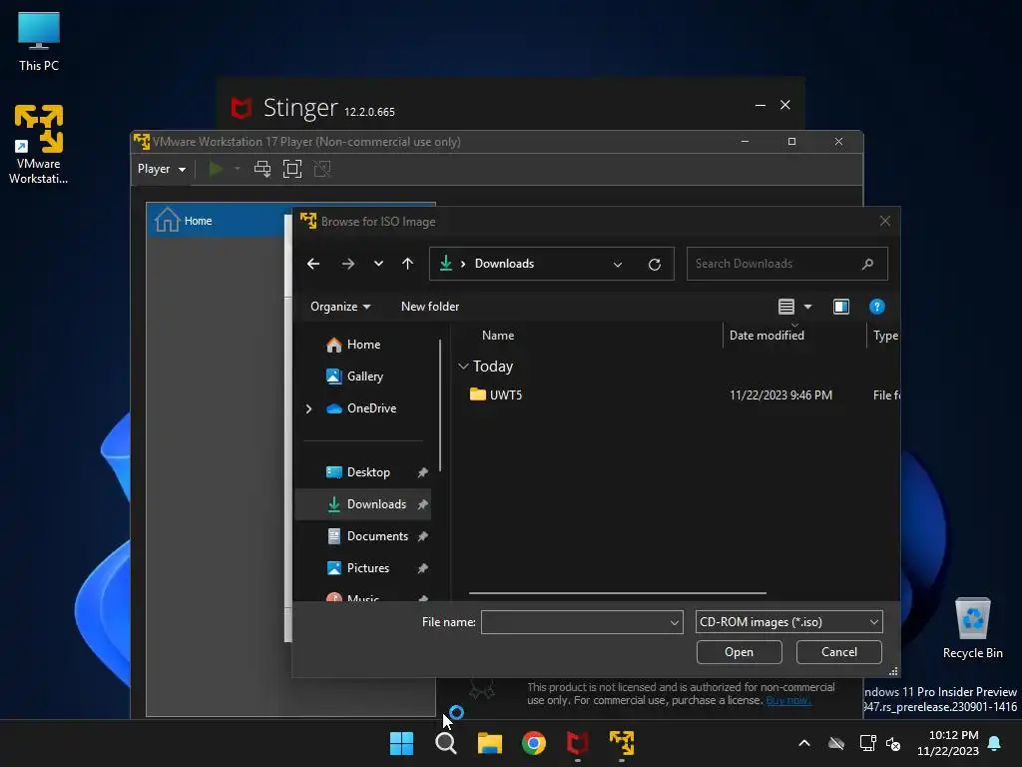Open the view options dropdown arrow
Screen dimensions: 1022x767
[807, 307]
